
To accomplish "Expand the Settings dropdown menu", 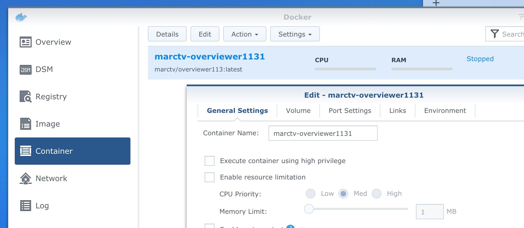I will [x=295, y=34].
